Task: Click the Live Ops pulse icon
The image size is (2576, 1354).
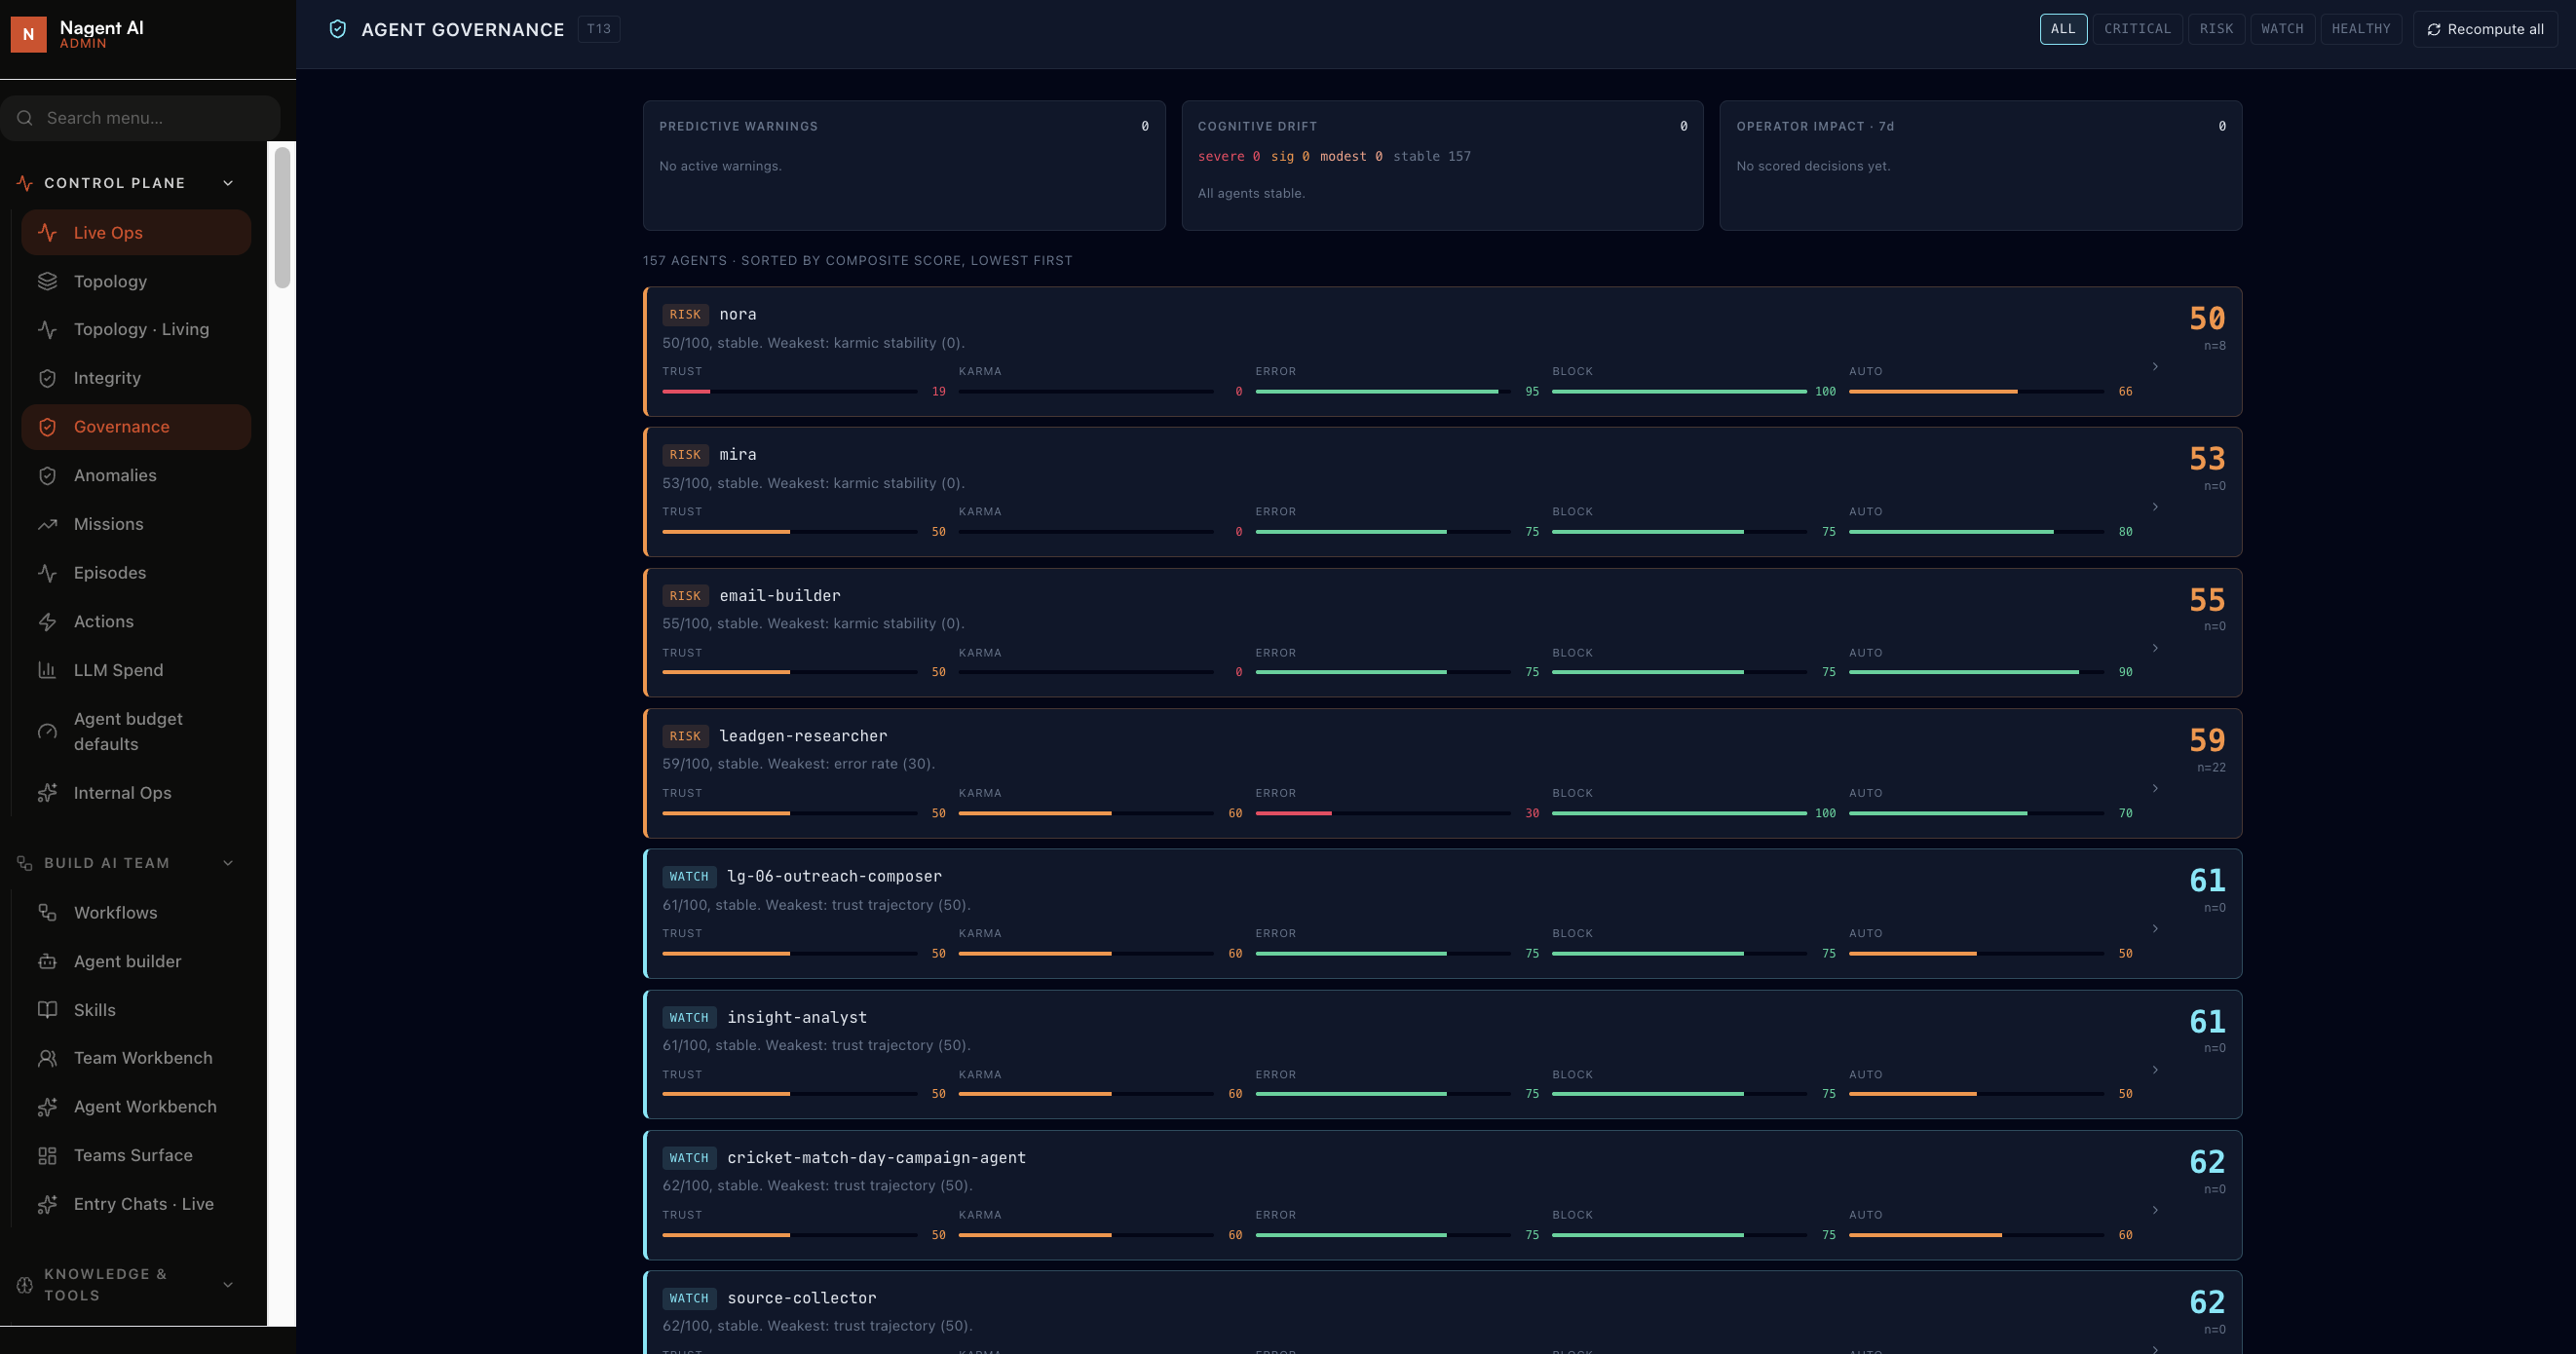Action: tap(47, 232)
